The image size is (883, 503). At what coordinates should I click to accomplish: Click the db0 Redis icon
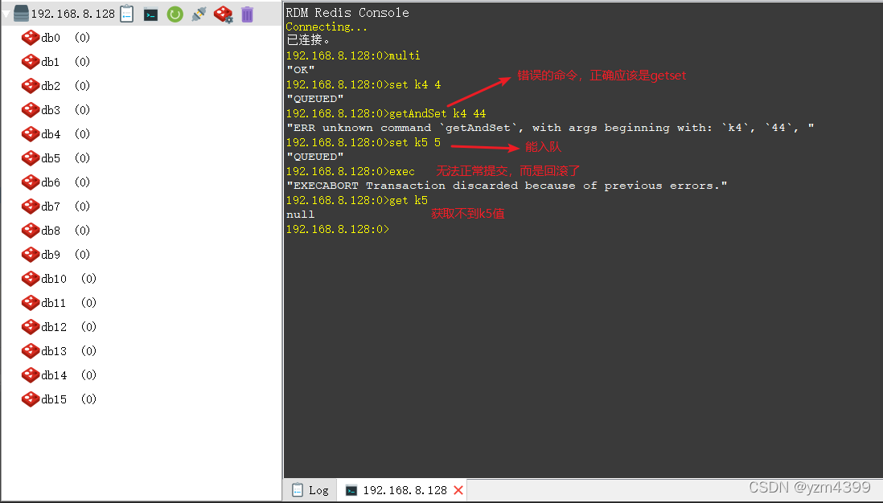(31, 38)
